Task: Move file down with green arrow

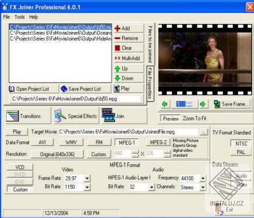Action: pos(117,78)
